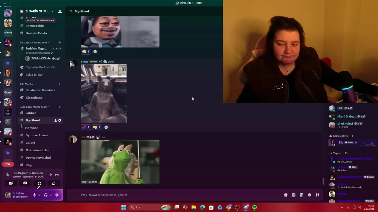Viewport: 378px width, 212px height.
Task: Click the plus attachment button
Action: (x=73, y=195)
